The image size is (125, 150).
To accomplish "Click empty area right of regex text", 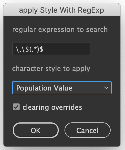I will pyautogui.click(x=67, y=49).
